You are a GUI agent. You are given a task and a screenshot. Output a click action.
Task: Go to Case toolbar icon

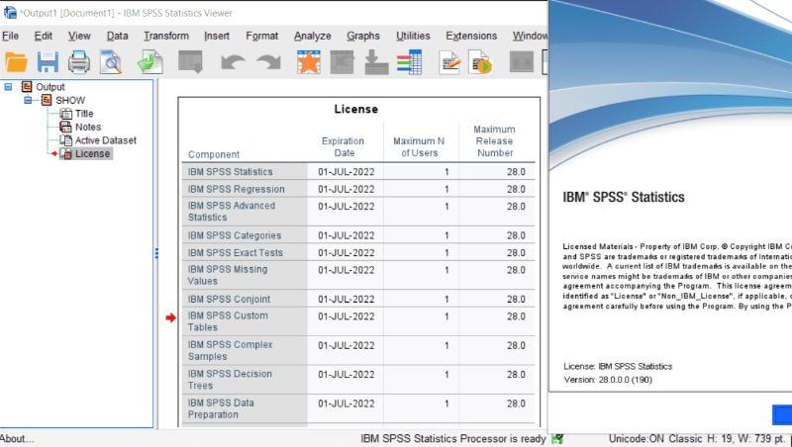coord(342,62)
